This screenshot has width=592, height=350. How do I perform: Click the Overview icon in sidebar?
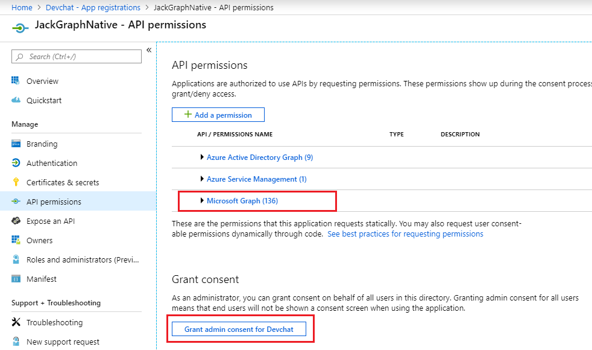pyautogui.click(x=16, y=81)
